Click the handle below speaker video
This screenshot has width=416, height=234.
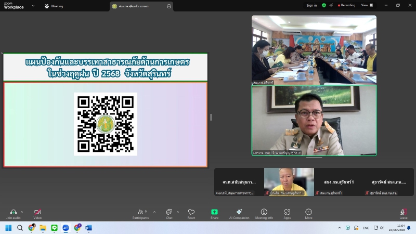(x=314, y=158)
